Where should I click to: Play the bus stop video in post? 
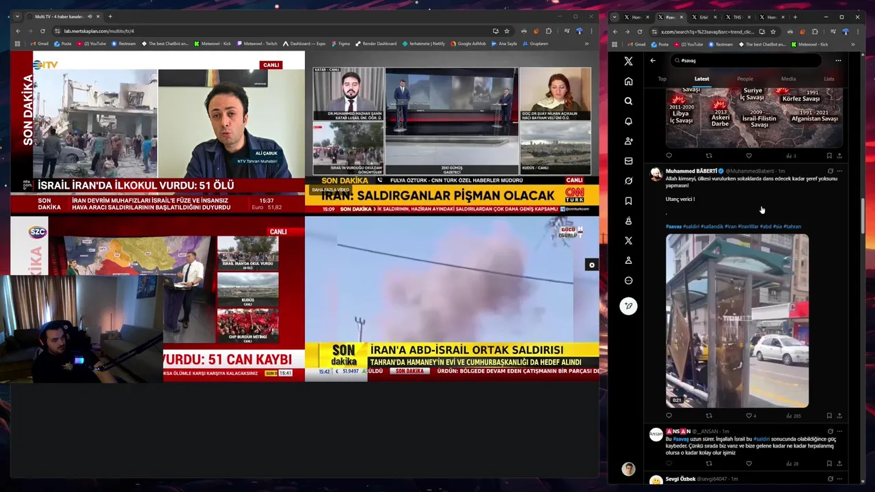[x=737, y=320]
